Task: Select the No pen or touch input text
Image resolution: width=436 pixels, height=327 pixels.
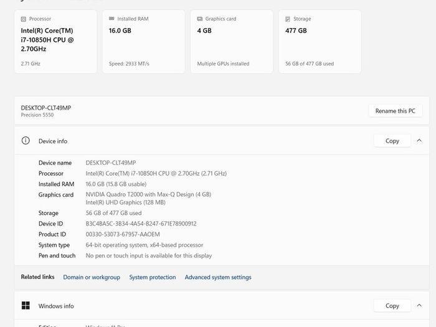Action: pos(149,255)
